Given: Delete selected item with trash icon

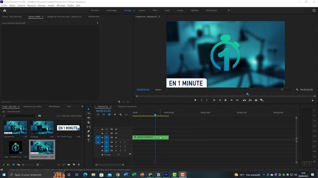Looking at the screenshot, I should [79, 165].
